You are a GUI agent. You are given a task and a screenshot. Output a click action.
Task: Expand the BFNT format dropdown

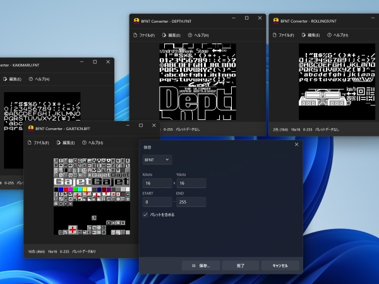coord(157,160)
